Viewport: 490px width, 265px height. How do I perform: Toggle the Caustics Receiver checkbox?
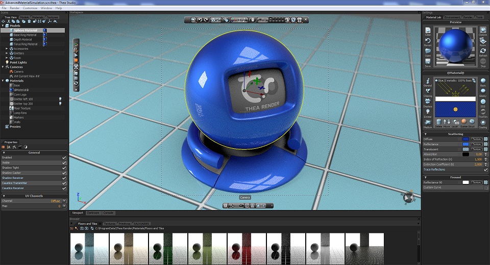[x=64, y=188]
